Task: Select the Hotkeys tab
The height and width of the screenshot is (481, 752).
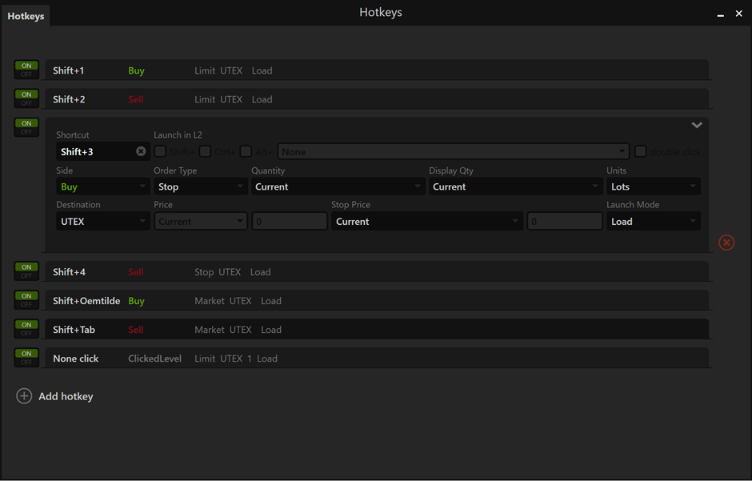Action: point(26,16)
